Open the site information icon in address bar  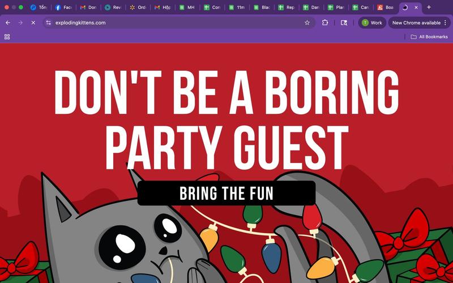49,23
